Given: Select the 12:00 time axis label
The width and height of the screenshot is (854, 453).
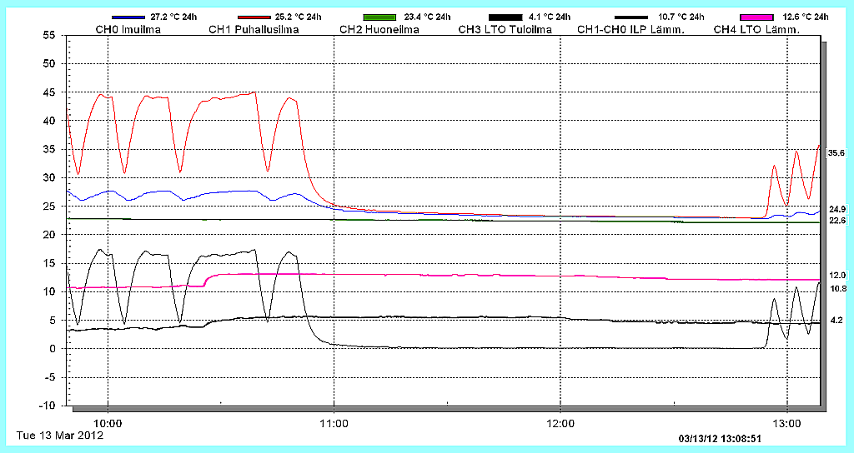Looking at the screenshot, I should point(560,422).
